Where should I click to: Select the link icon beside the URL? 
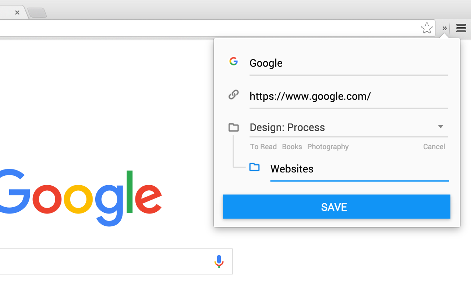(233, 94)
